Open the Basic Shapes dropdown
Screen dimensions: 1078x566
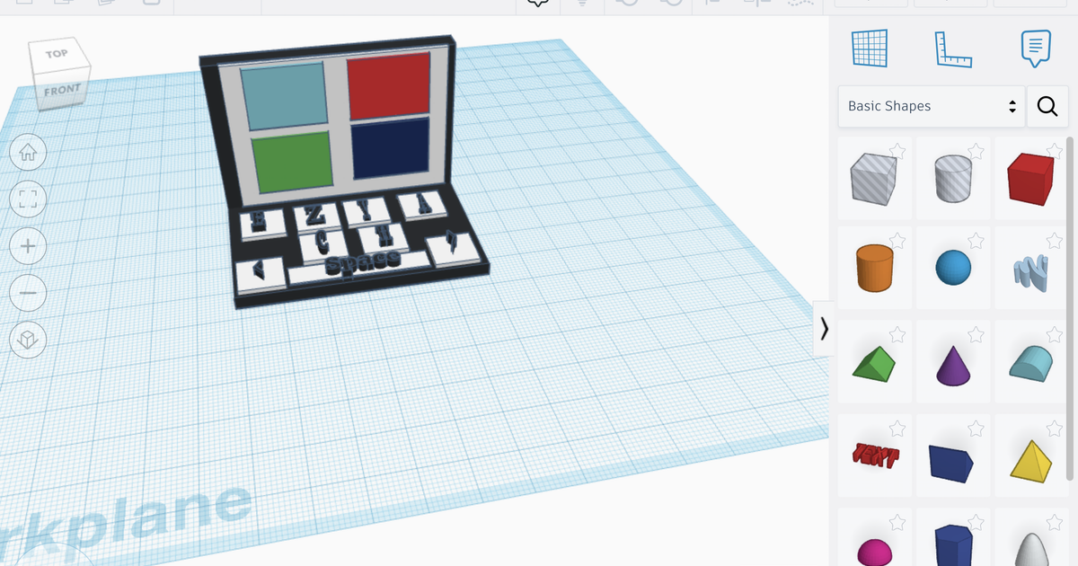(x=930, y=106)
